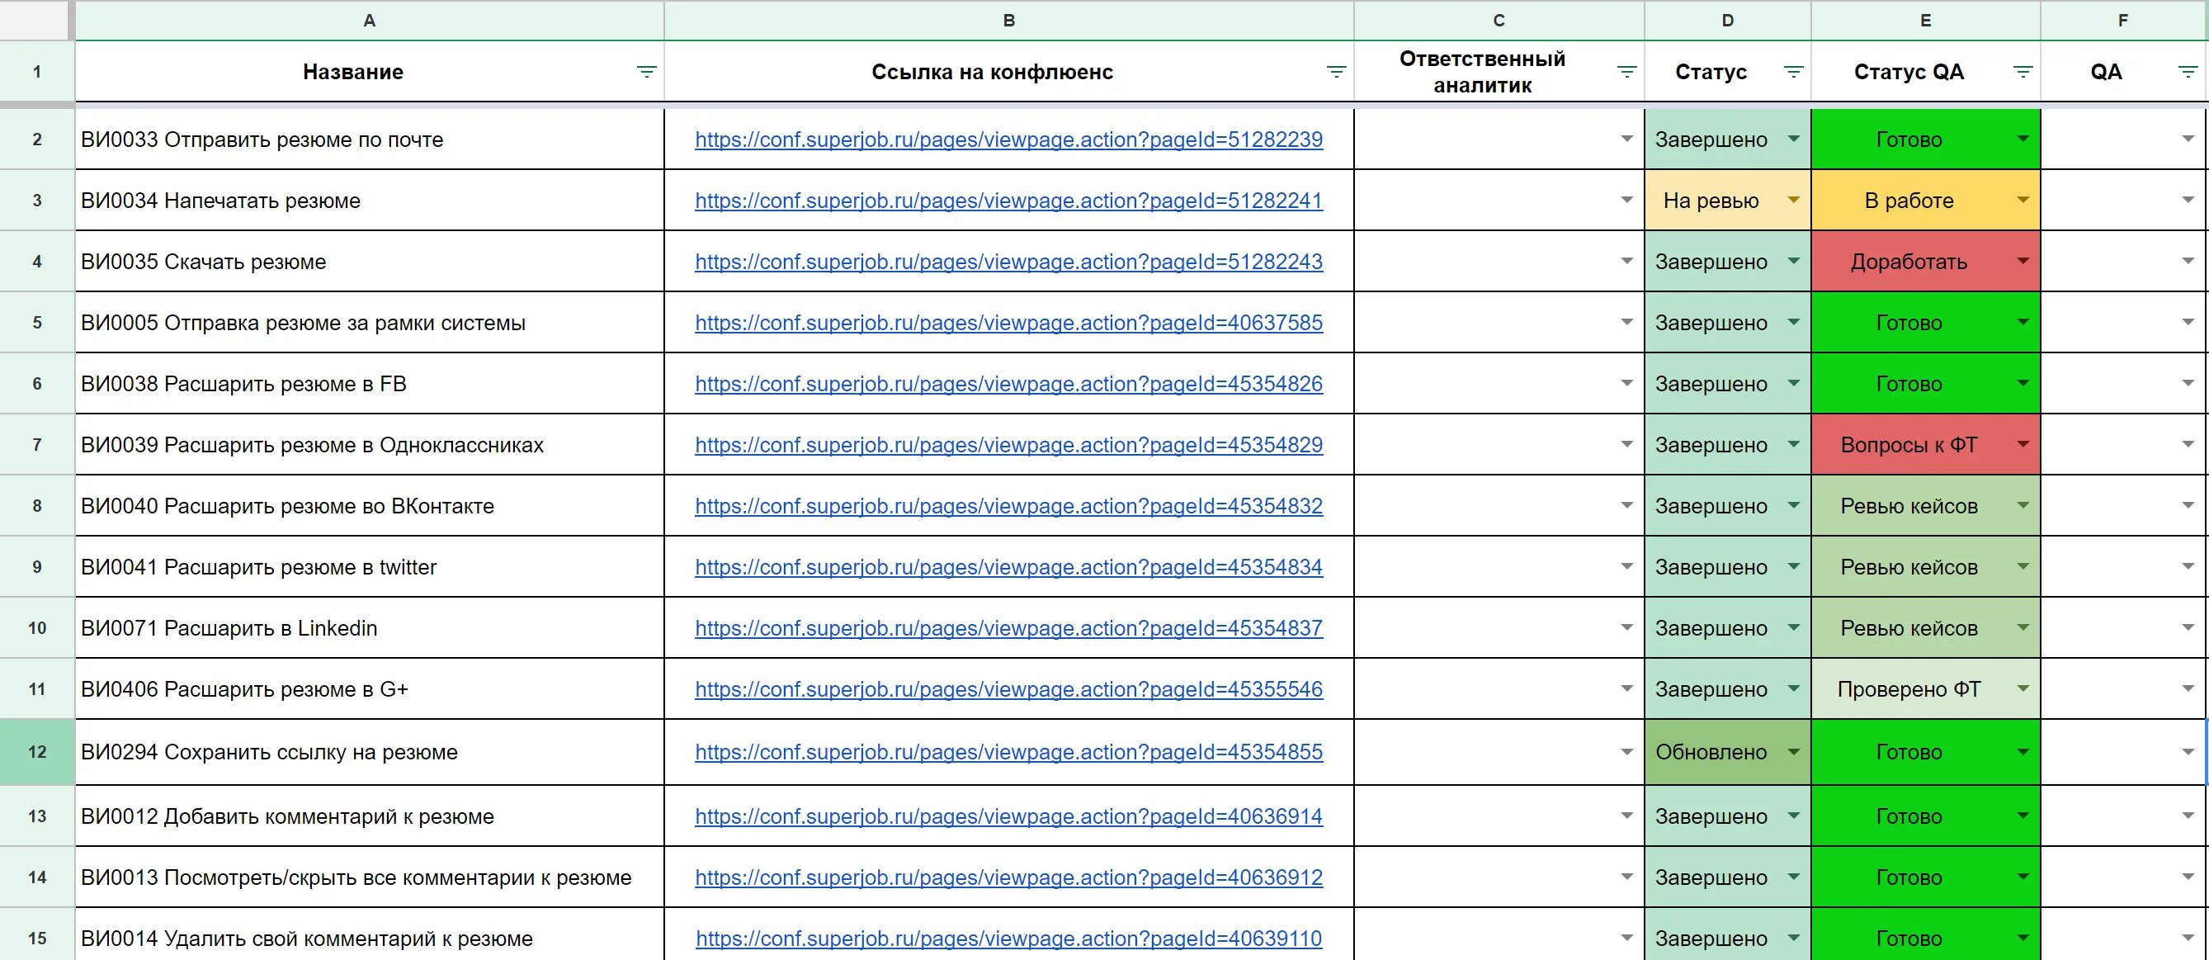Open confluence link with pageId=51282243
The image size is (2209, 960).
[x=1008, y=262]
